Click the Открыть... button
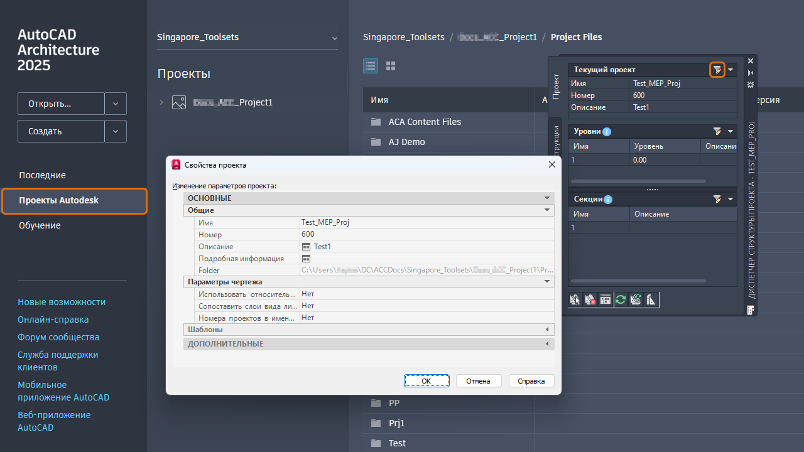Image resolution: width=804 pixels, height=452 pixels. click(61, 104)
